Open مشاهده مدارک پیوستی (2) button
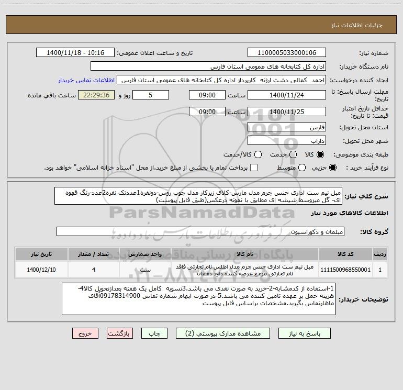 click(x=223, y=333)
